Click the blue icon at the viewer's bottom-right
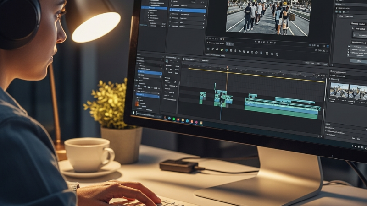 [327, 46]
